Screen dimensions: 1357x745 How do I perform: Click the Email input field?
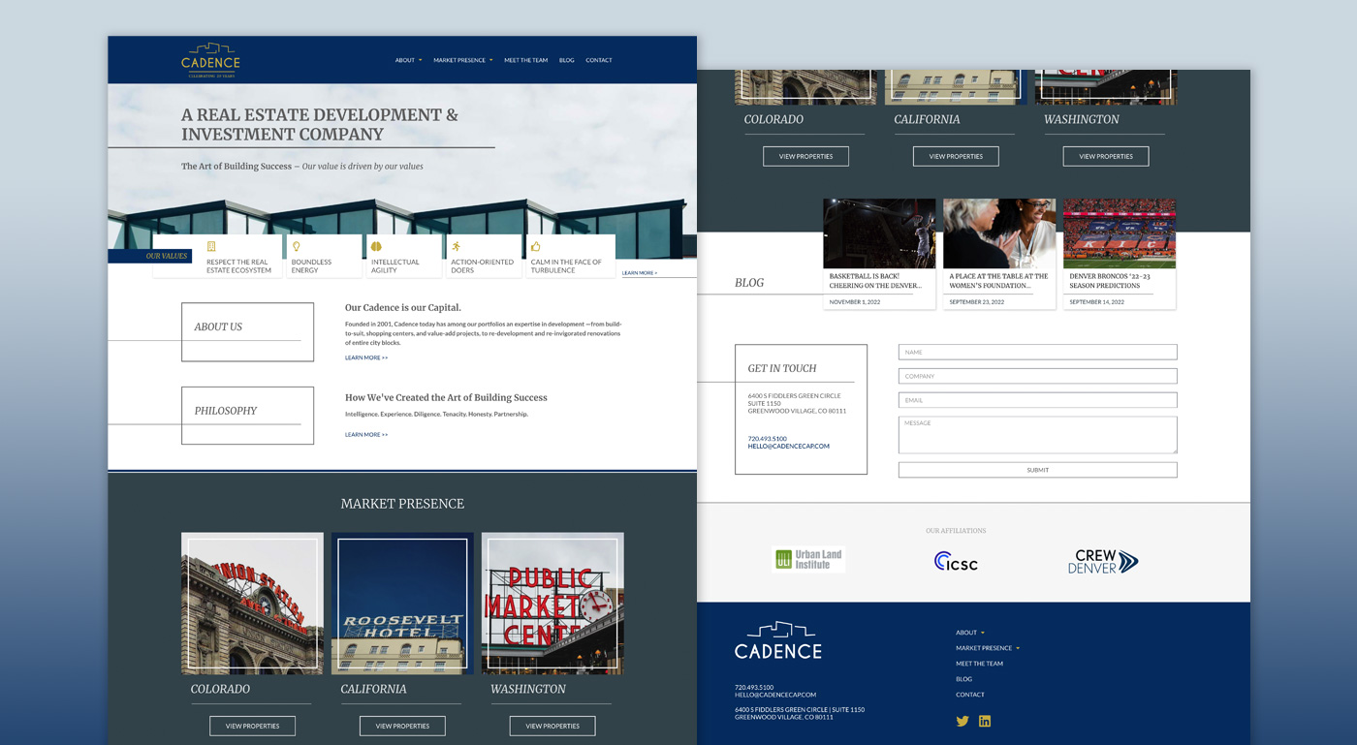click(x=1037, y=400)
